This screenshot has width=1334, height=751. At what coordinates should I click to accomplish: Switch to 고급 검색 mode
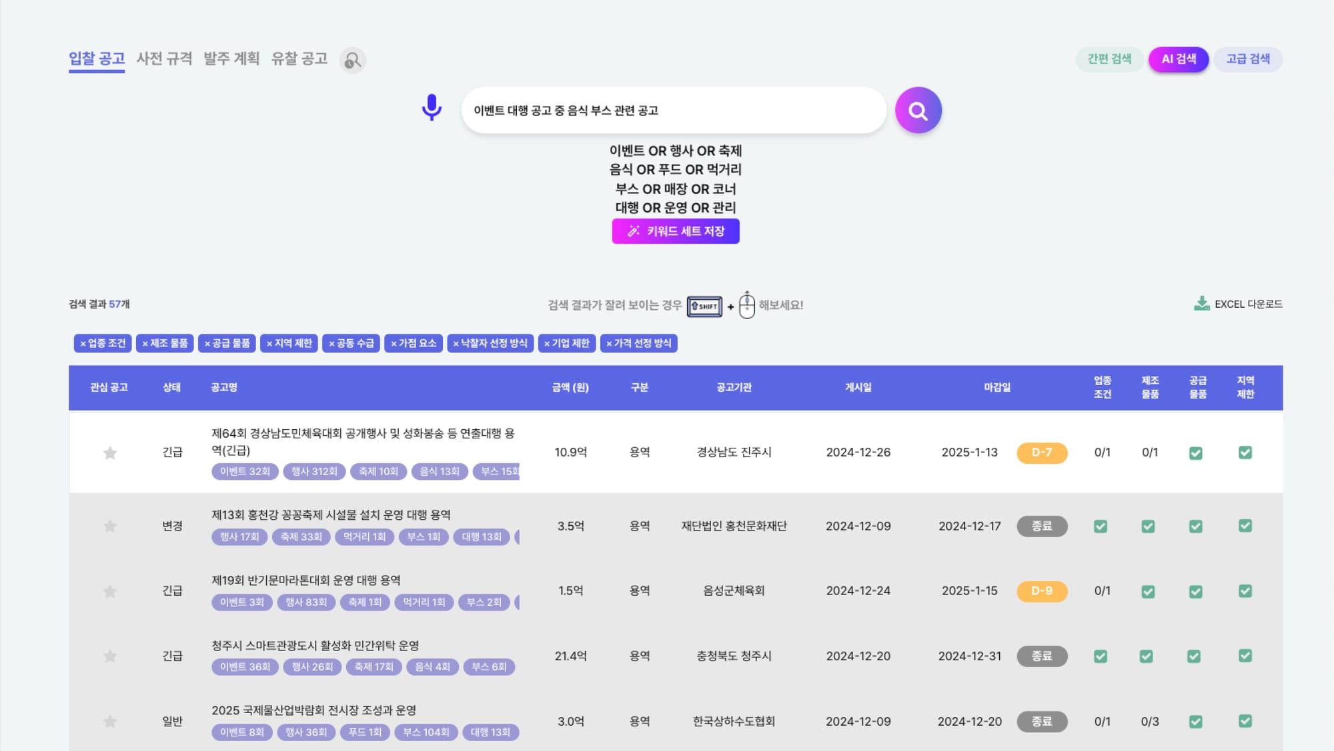pos(1247,59)
